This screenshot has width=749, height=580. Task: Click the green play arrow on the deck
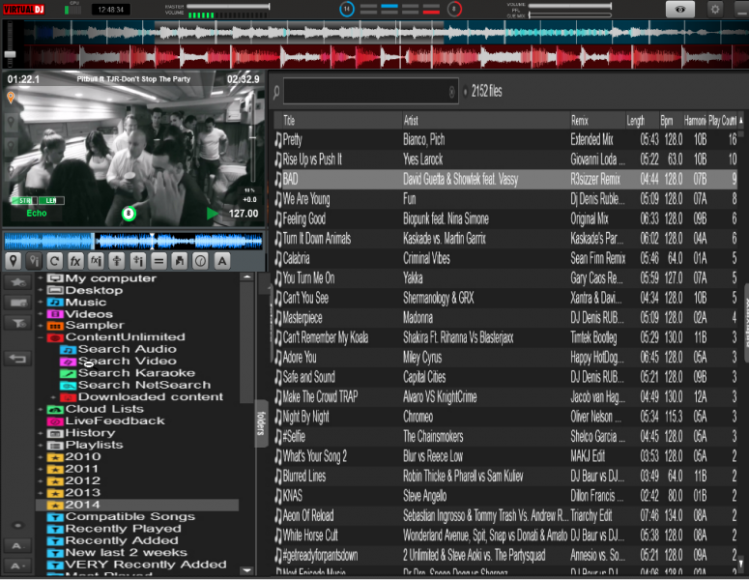(213, 214)
